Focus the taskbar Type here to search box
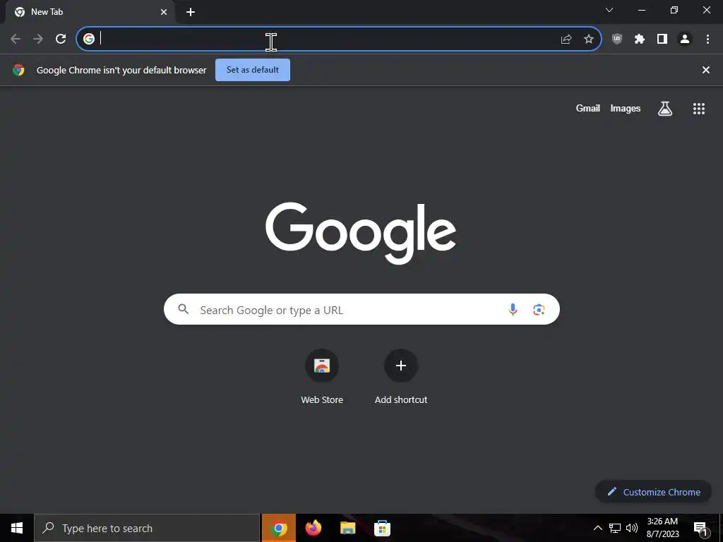This screenshot has height=542, width=723. pyautogui.click(x=147, y=528)
